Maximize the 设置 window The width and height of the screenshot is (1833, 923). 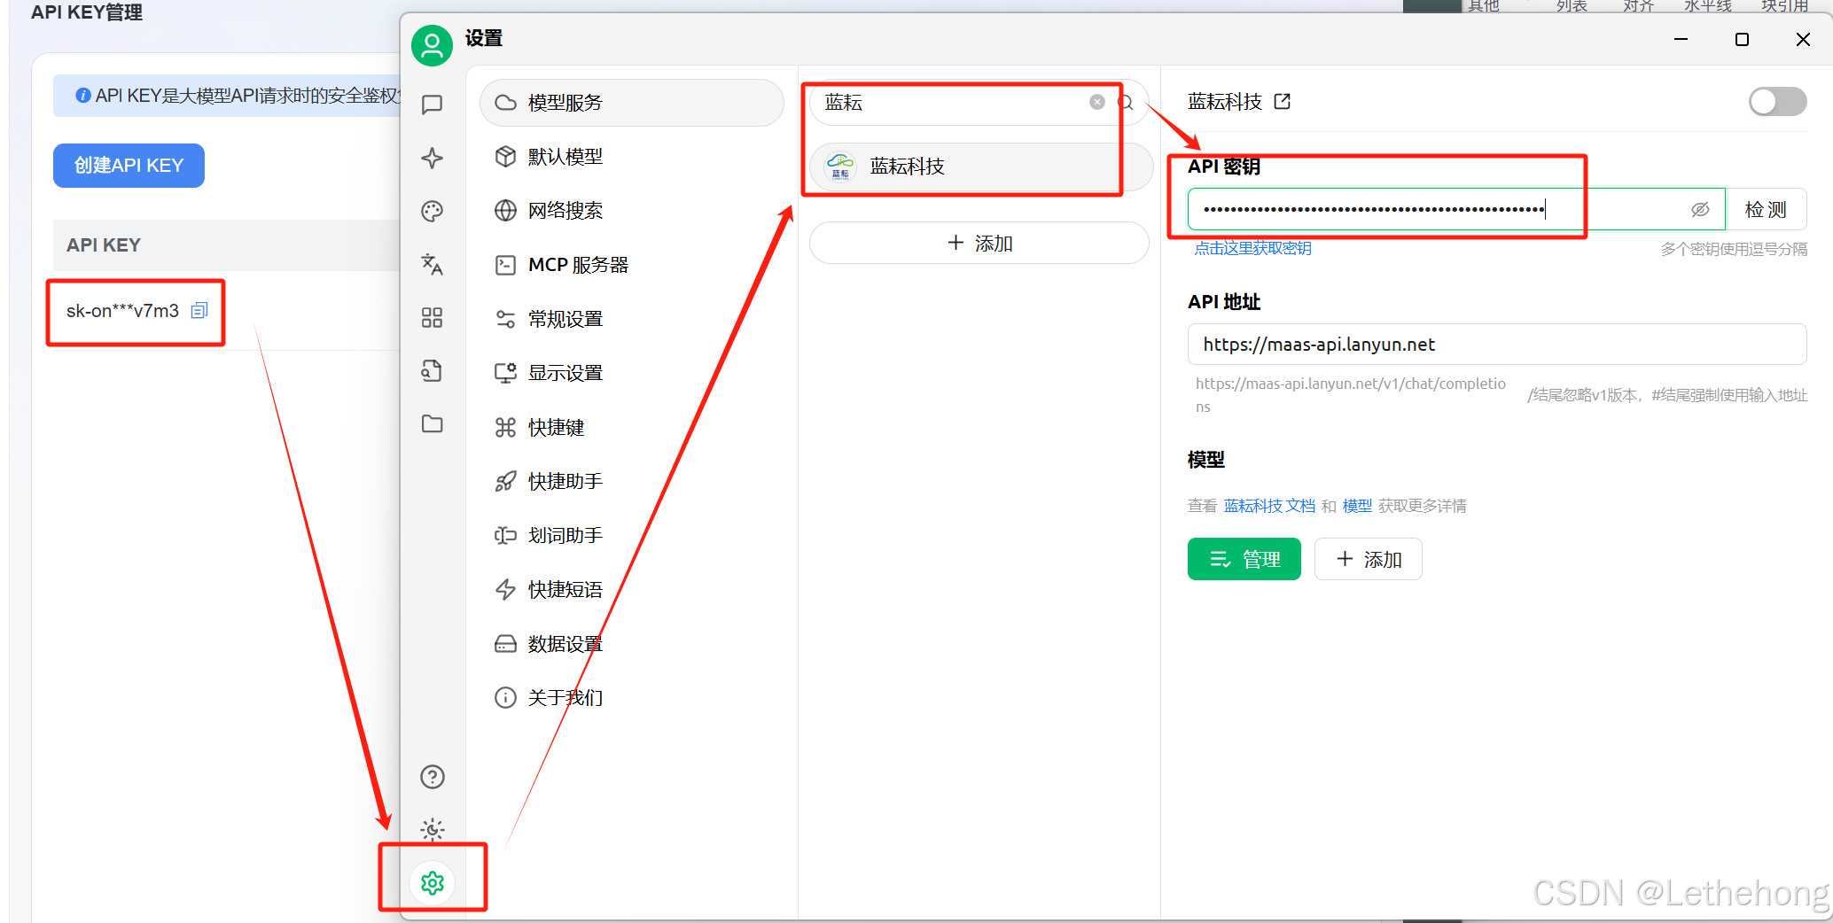(x=1742, y=39)
